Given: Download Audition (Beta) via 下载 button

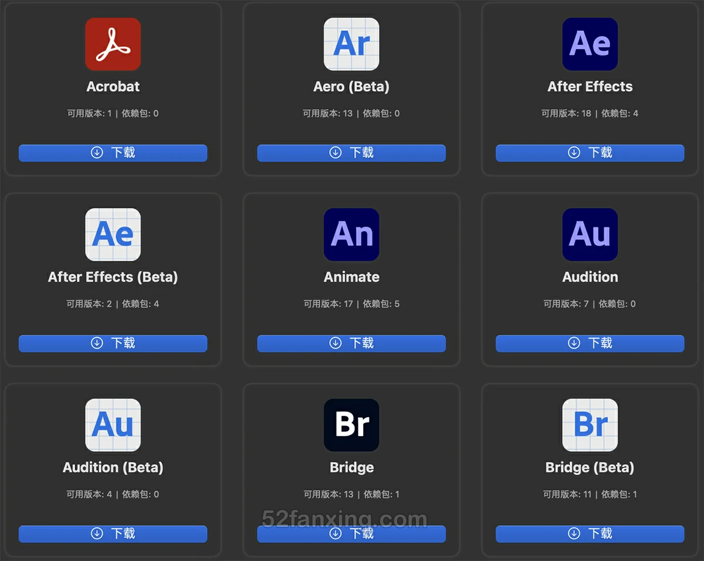Looking at the screenshot, I should click(113, 534).
